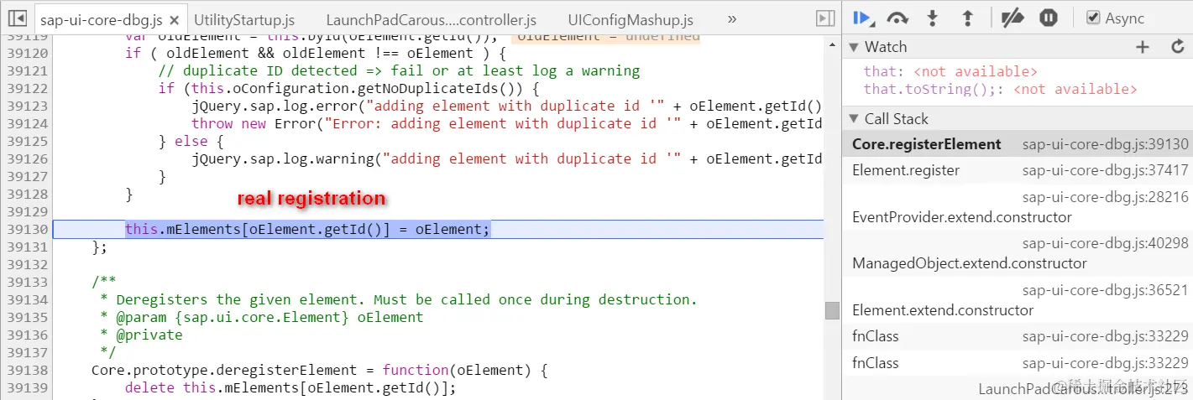
Task: Resume script execution
Action: pos(862,18)
